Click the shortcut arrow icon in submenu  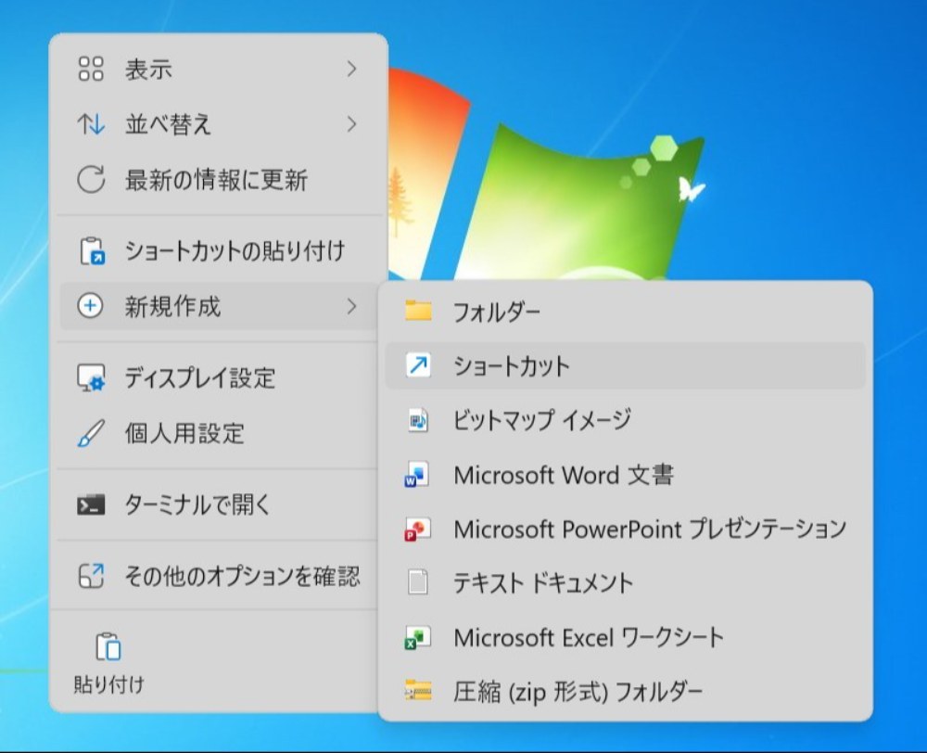click(418, 365)
